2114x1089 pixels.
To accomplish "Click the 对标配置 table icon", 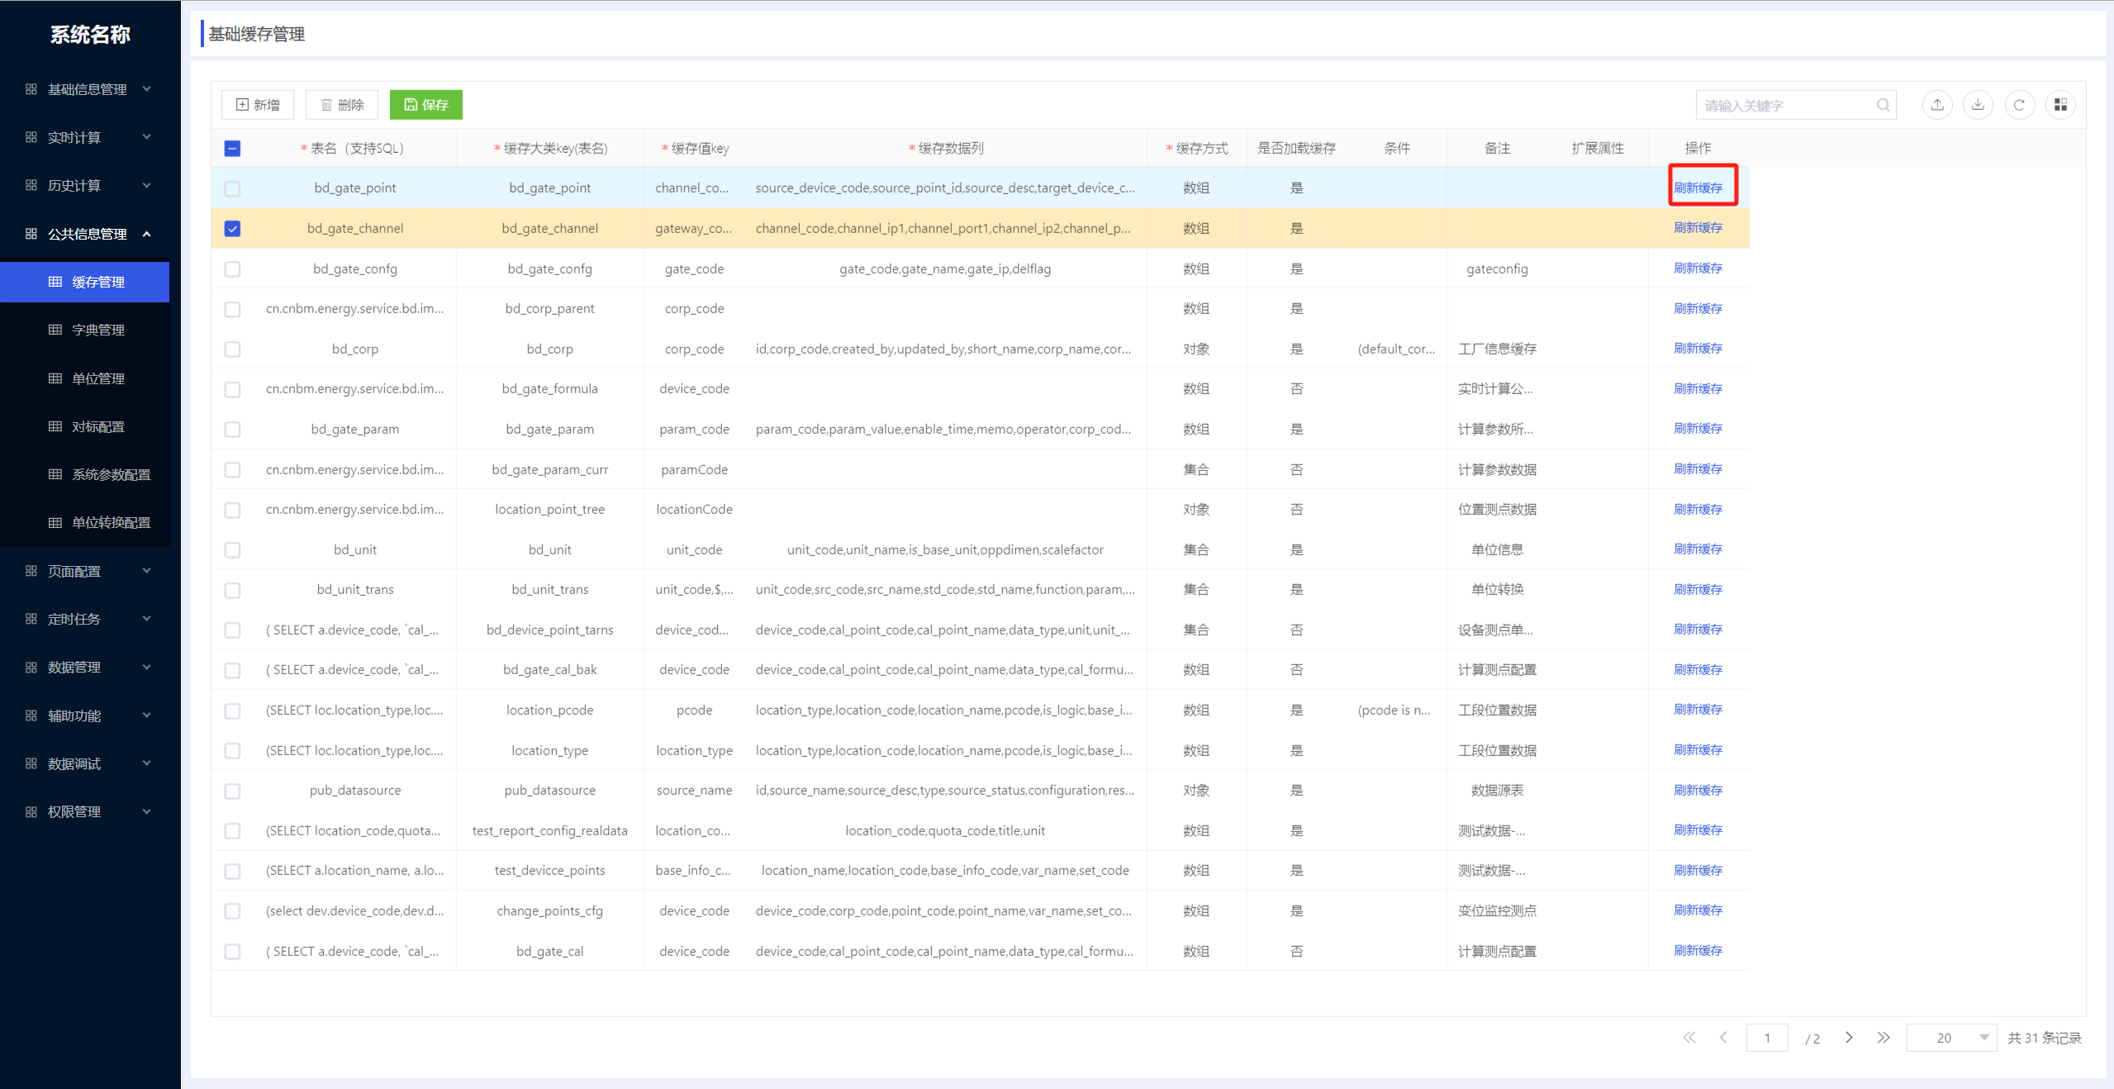I will 55,426.
